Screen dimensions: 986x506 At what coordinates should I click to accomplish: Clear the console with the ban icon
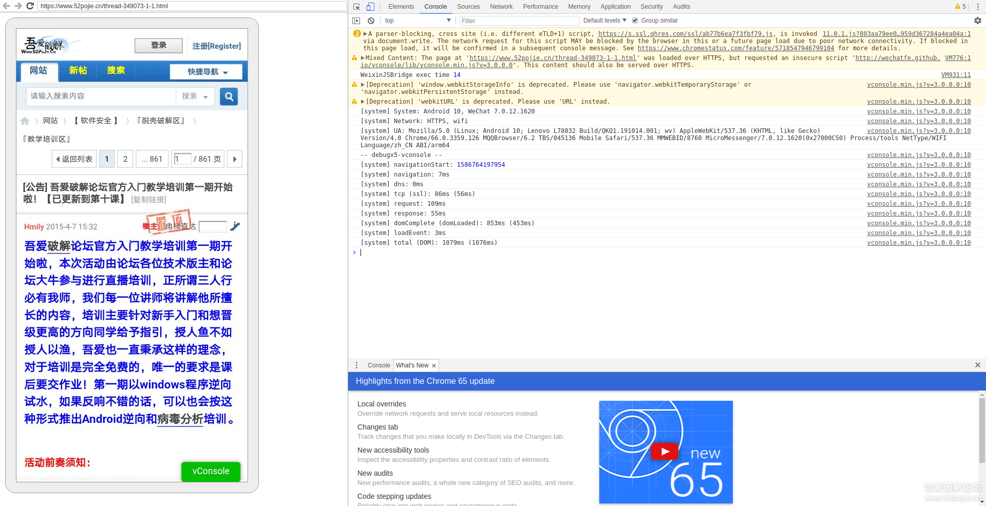(371, 21)
